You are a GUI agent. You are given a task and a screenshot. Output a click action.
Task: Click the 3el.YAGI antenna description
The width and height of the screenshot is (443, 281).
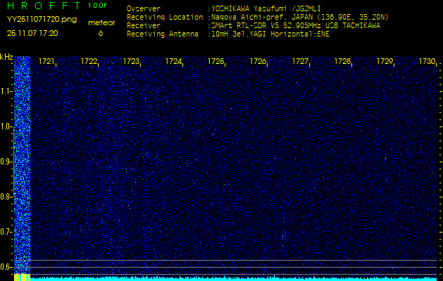coord(270,34)
